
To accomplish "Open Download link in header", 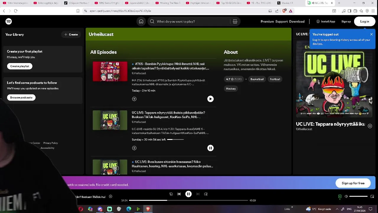I will 297,21.
